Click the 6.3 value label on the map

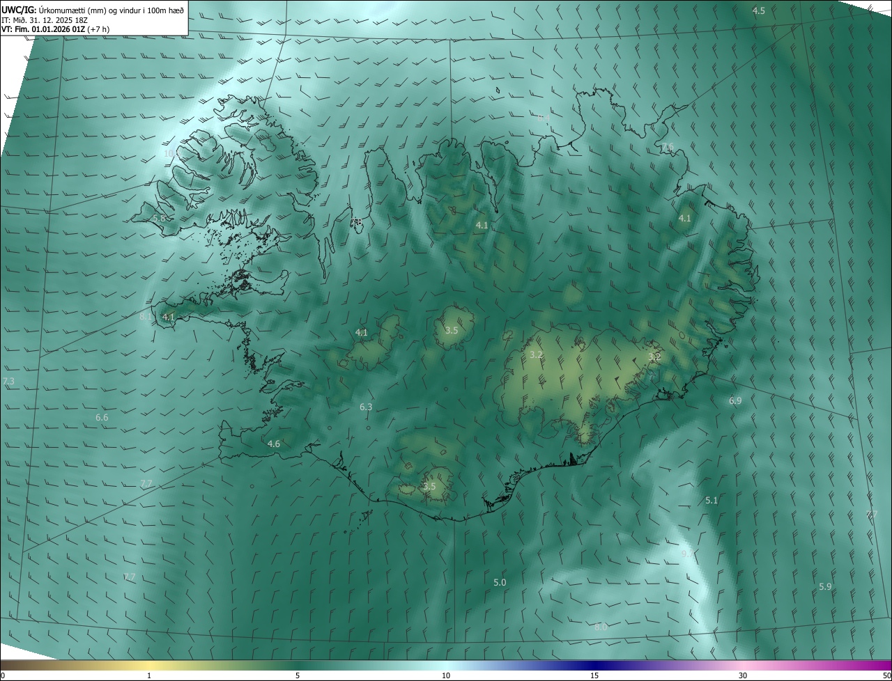click(366, 407)
